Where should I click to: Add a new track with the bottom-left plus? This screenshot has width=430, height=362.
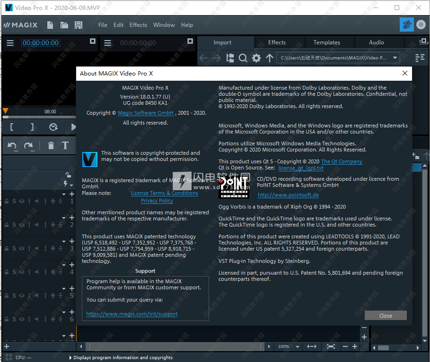coord(7,346)
